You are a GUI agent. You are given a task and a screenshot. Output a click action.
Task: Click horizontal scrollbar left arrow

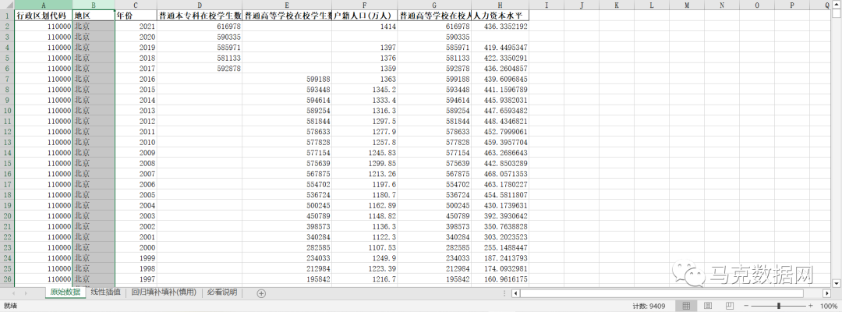[x=516, y=293]
